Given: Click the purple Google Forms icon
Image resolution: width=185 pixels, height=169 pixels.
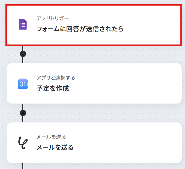Looking at the screenshot, I should (23, 24).
